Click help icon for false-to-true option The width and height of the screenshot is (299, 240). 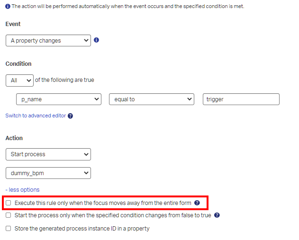[217, 215]
